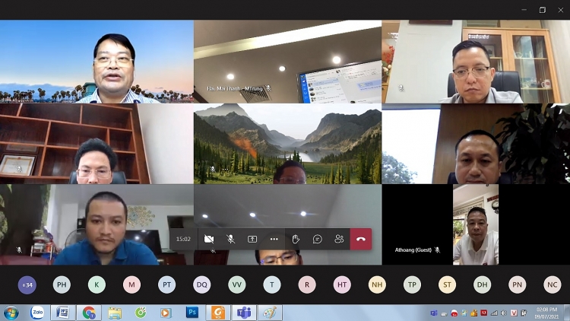Click the system tray volume icon
Viewport: 570px width, 321px height.
click(503, 313)
